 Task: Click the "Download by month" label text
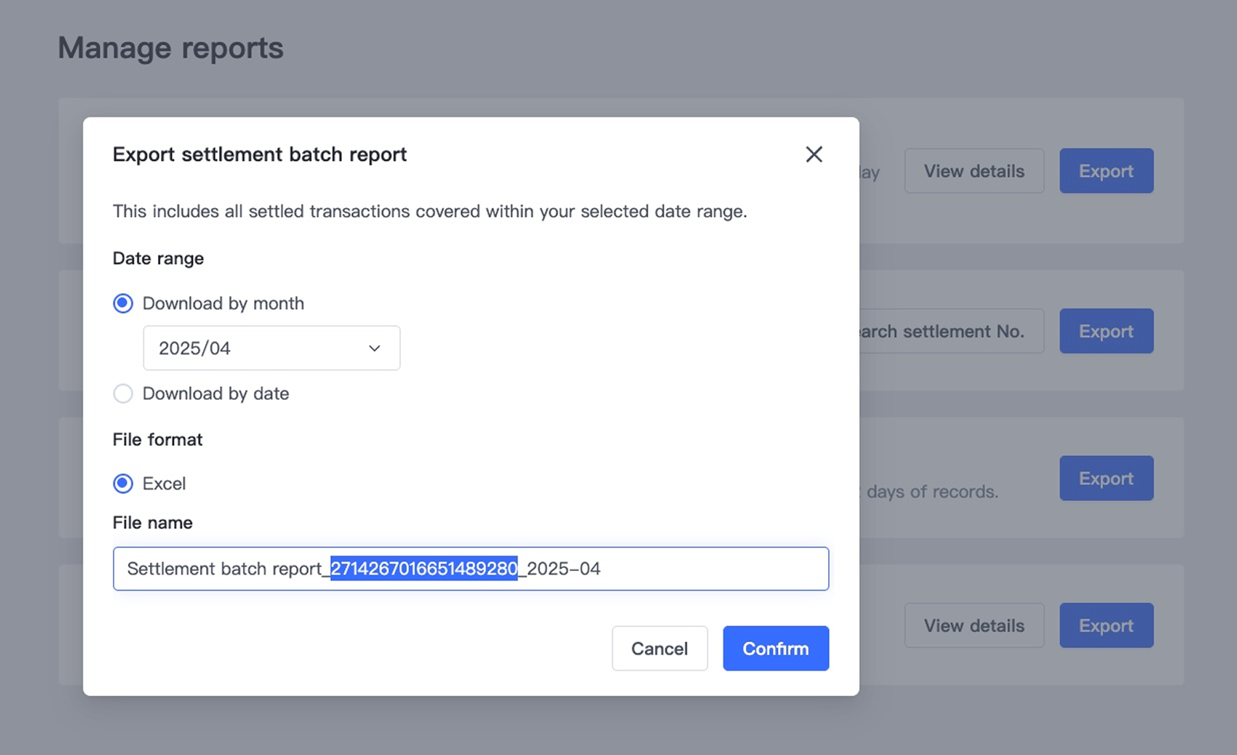click(x=223, y=303)
